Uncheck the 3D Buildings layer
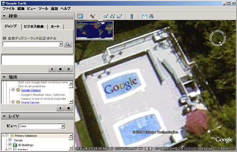The image size is (237, 152). point(10,144)
